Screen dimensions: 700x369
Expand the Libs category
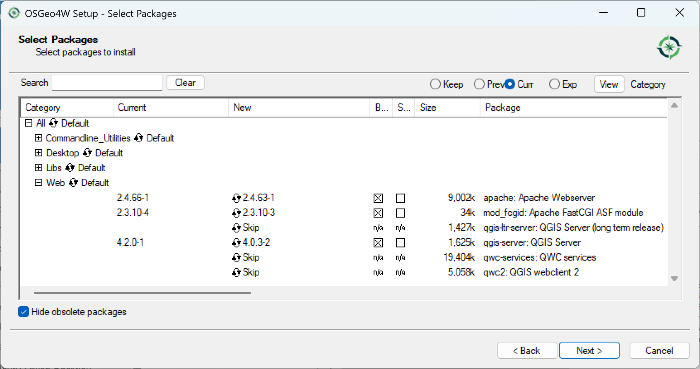click(39, 168)
